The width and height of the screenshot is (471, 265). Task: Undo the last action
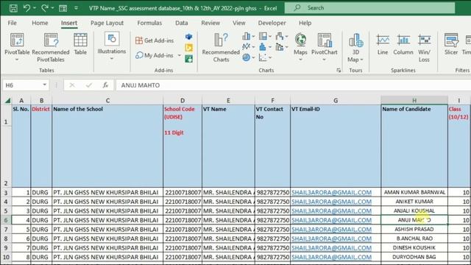(x=26, y=8)
